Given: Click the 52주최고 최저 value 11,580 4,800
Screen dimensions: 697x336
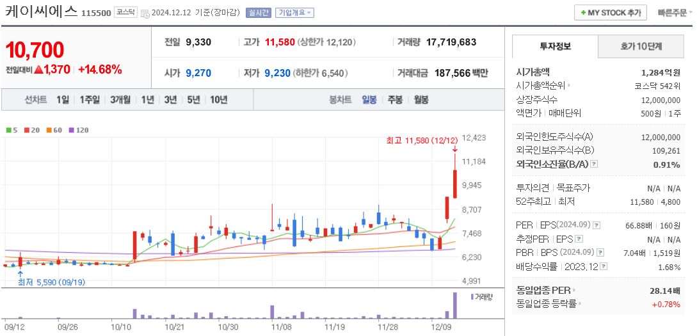Looking at the screenshot, I should point(655,202).
